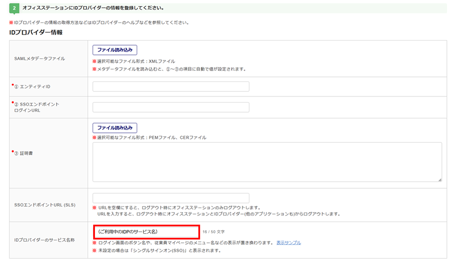Screen dimensions: 456x260
Task: Click the IDプロバイダーのサービス名称 input field
Action: 146,232
